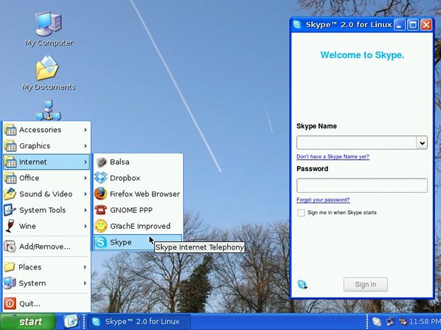The height and width of the screenshot is (330, 441).
Task: Click the Firefox globe icon
Action: [101, 194]
